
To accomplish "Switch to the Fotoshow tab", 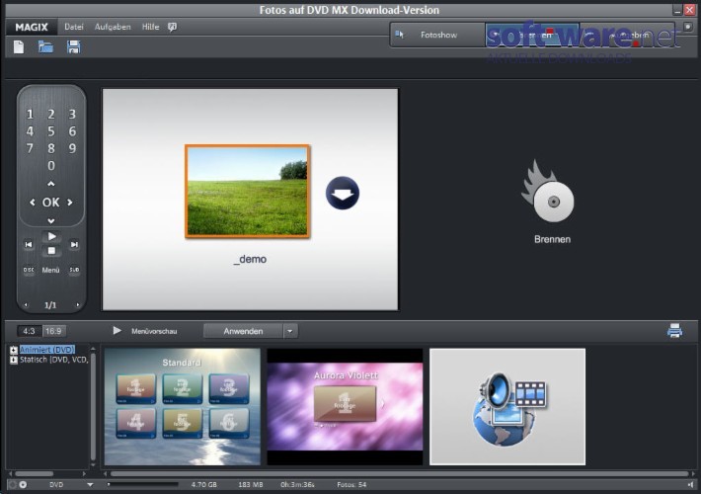I will 438,35.
